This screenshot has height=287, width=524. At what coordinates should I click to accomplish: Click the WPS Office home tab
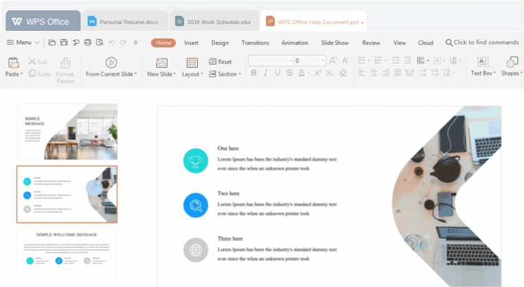click(43, 21)
